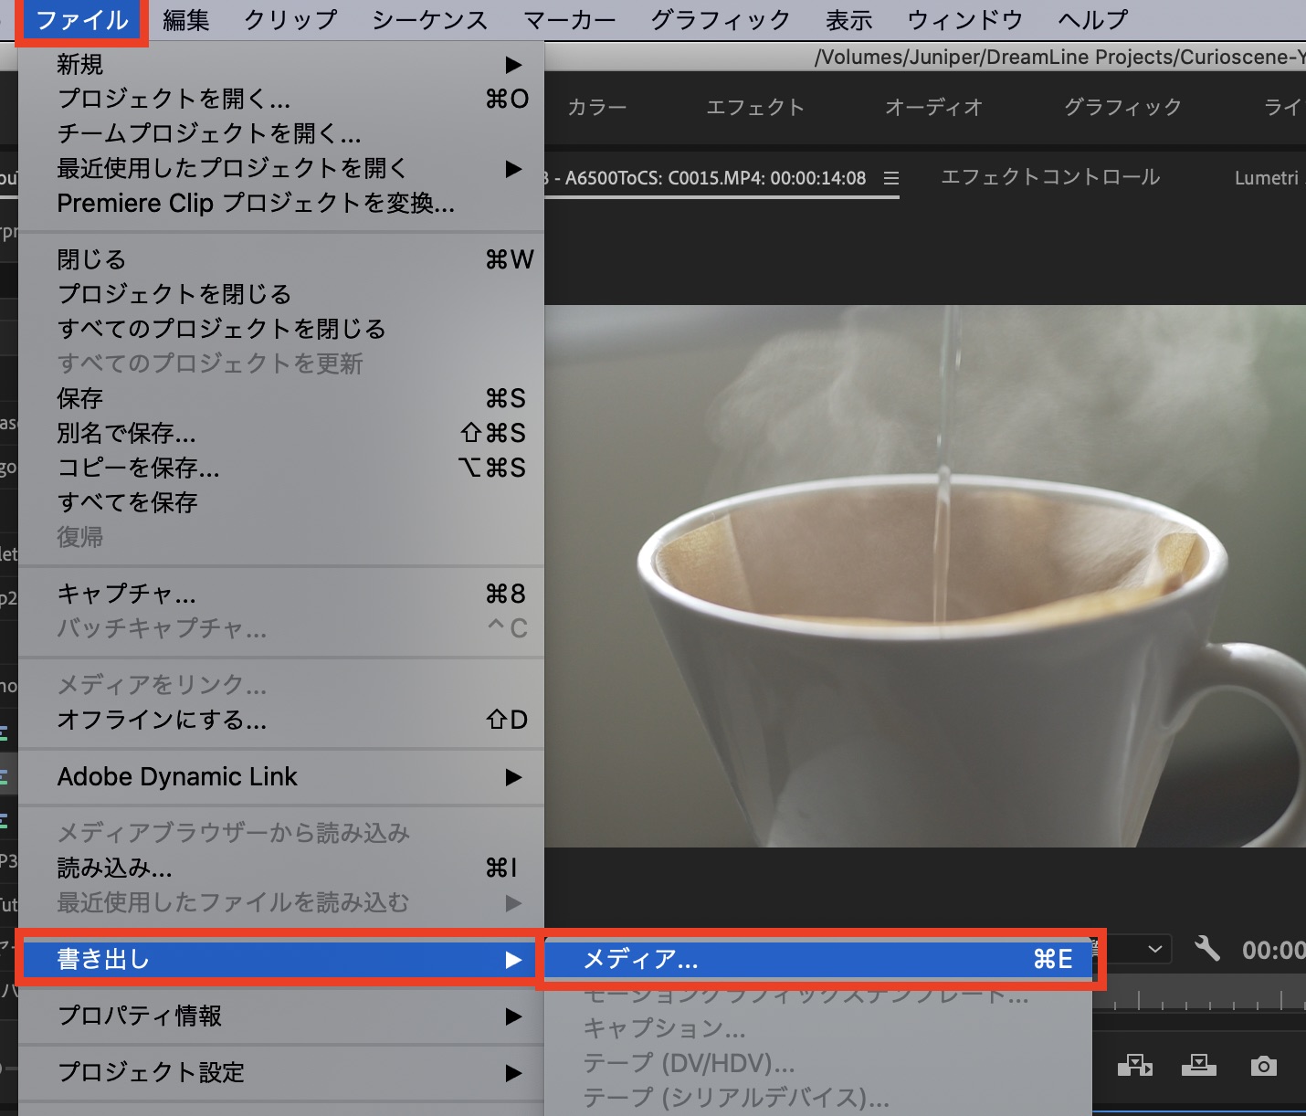The image size is (1306, 1116).
Task: Open the playback resolution dropdown
Action: point(1153,949)
